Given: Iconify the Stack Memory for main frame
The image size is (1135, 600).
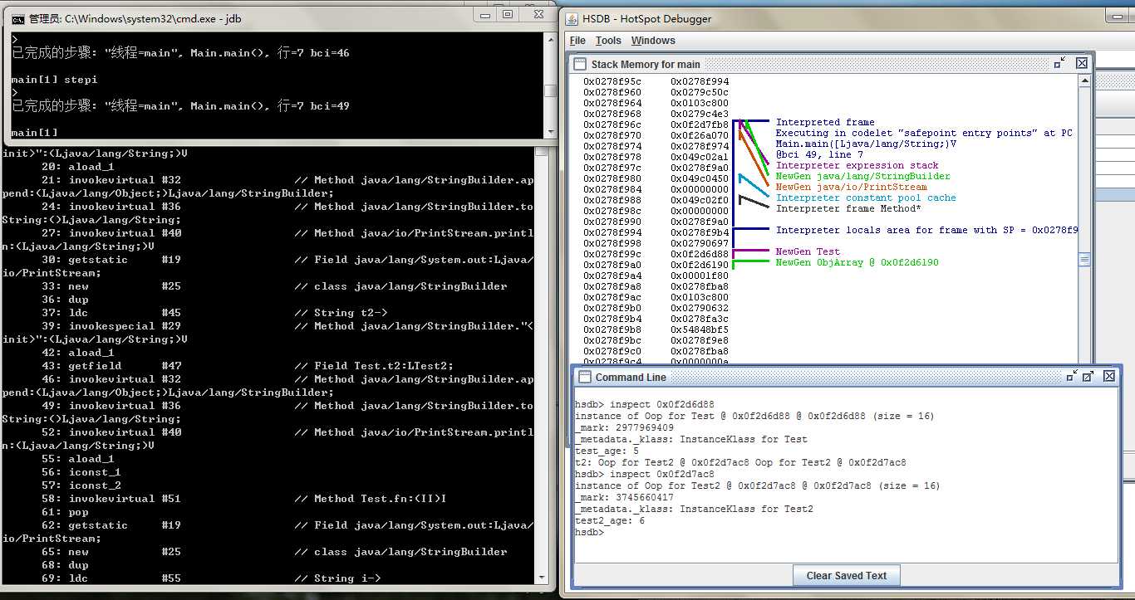Looking at the screenshot, I should click(x=1059, y=63).
